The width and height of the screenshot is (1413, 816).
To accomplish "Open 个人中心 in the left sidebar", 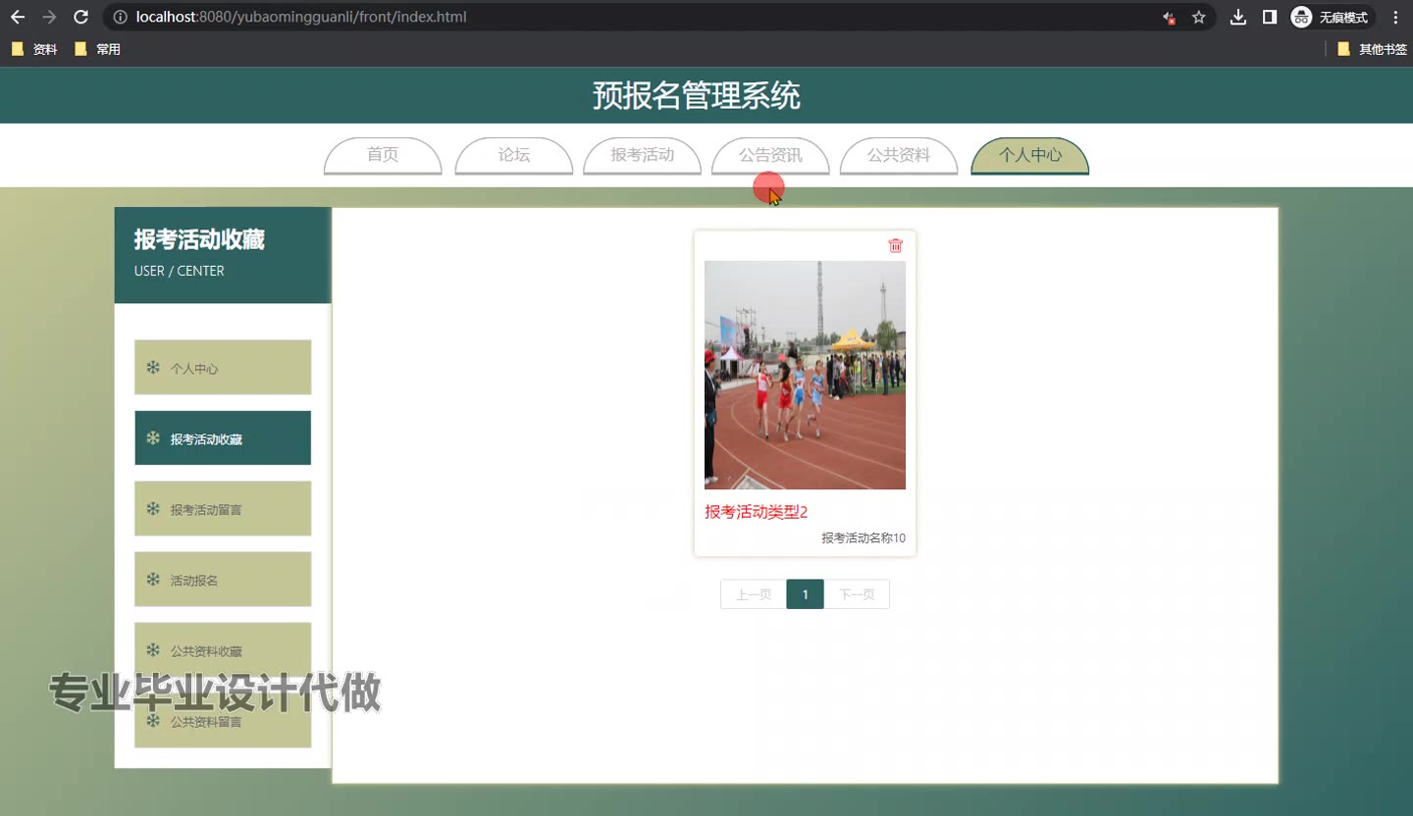I will (223, 368).
